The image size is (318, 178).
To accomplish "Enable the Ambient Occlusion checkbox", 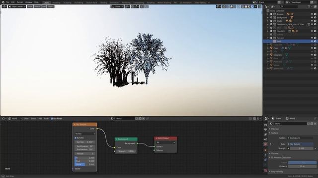I will 272,158.
